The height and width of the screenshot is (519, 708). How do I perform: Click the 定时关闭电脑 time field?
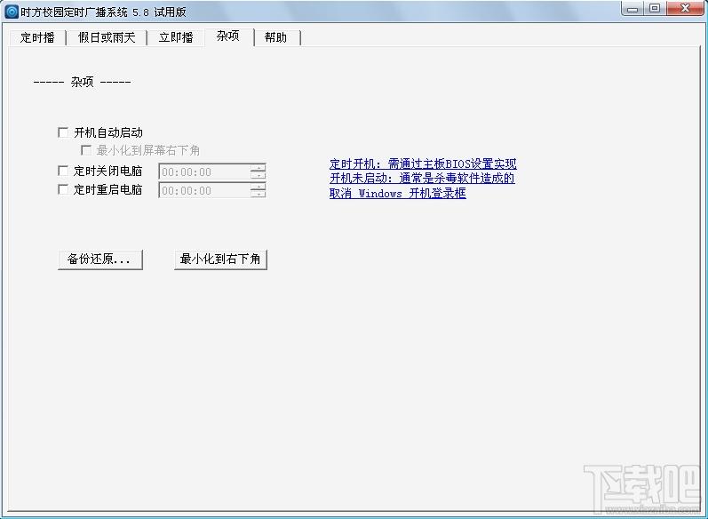coord(204,172)
